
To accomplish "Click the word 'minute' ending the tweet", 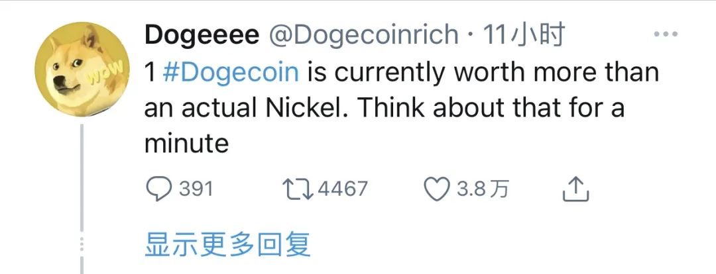I will pos(186,144).
